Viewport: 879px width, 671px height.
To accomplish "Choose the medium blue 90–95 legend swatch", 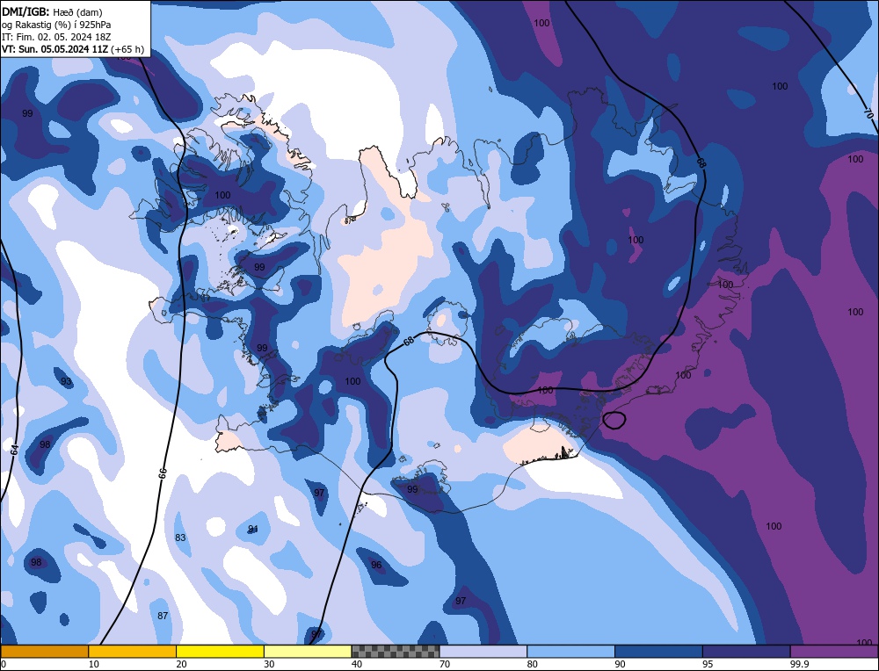I will (658, 651).
